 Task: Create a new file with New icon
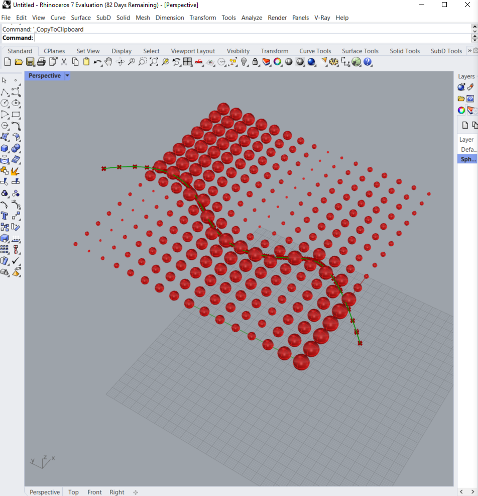pos(8,62)
